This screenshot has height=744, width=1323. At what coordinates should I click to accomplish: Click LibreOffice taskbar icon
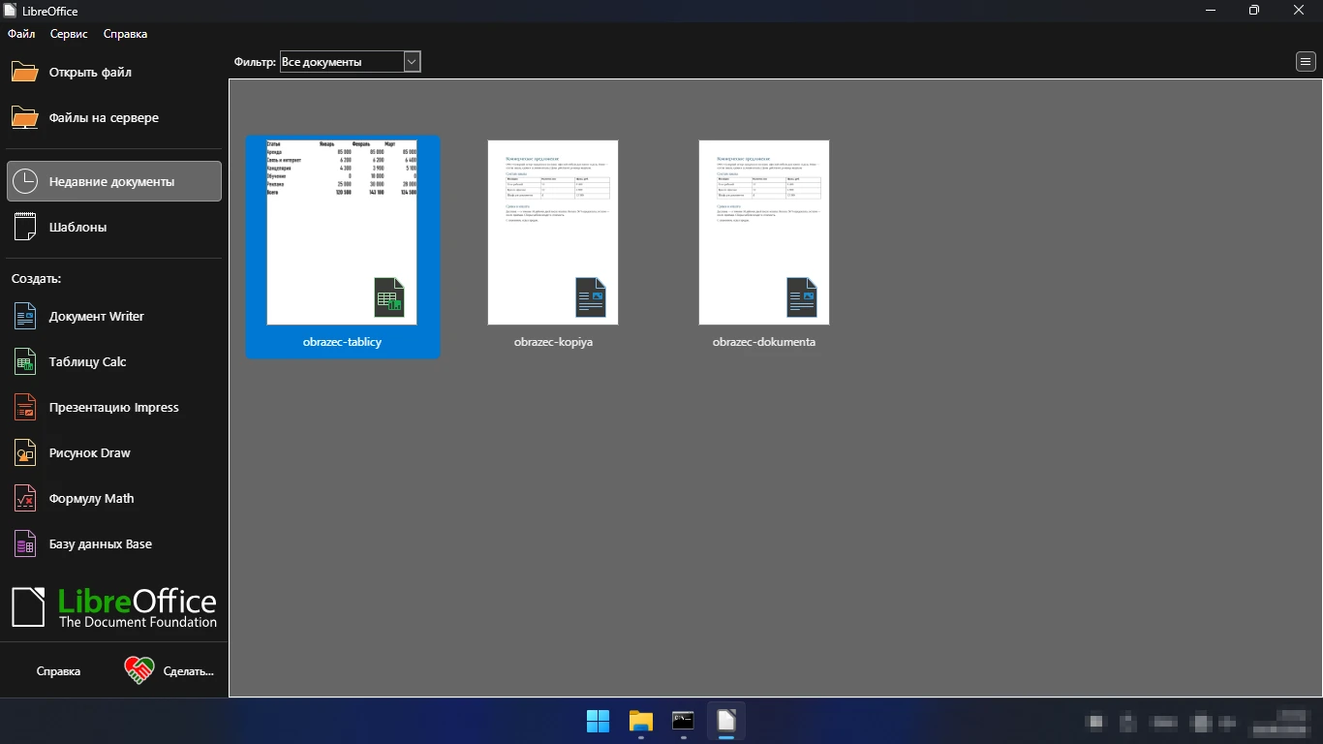coord(726,721)
